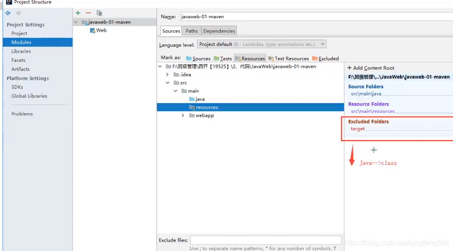Click the back navigation arrow
Viewport: 453px width, 251px height.
pyautogui.click(x=8, y=13)
